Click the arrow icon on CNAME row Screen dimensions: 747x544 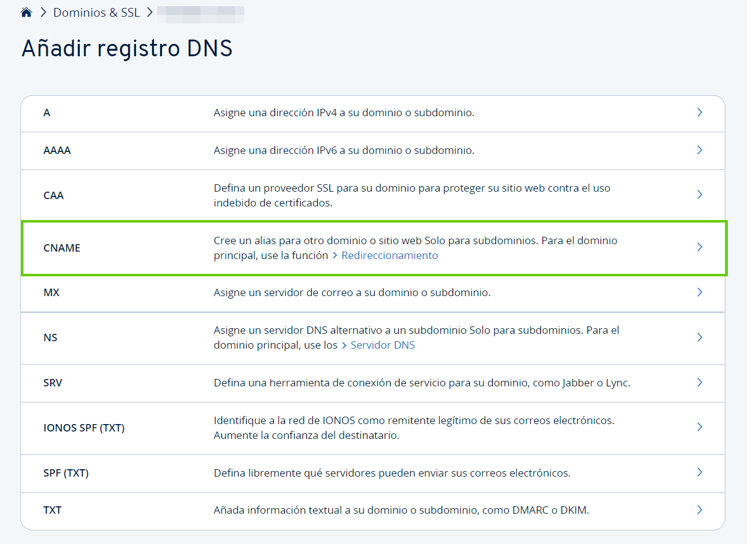700,247
